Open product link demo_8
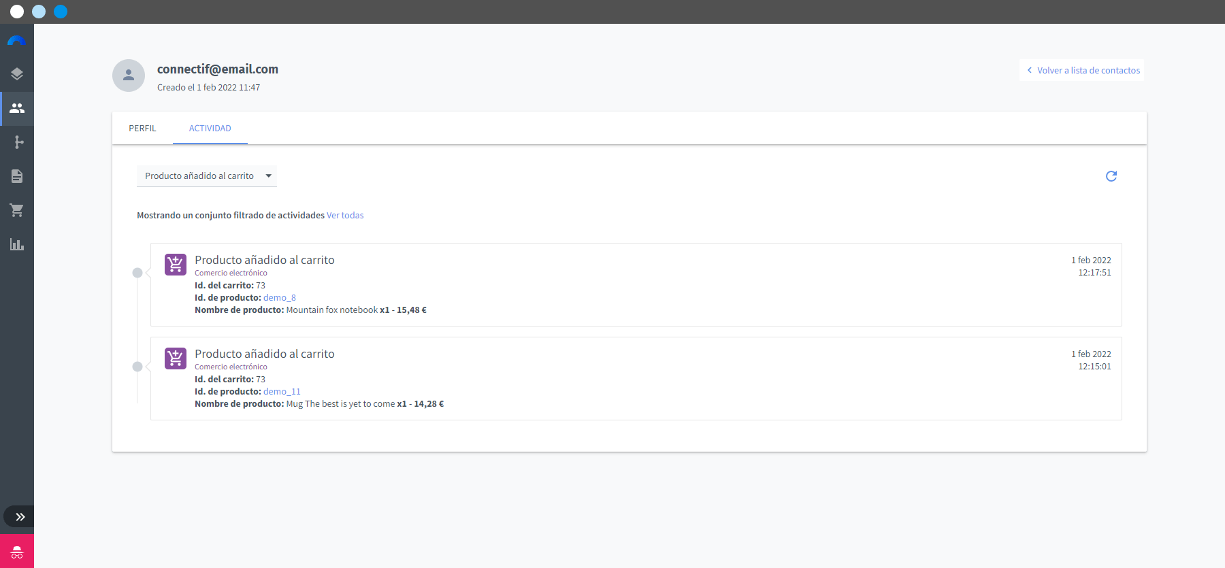1225x568 pixels. click(280, 297)
